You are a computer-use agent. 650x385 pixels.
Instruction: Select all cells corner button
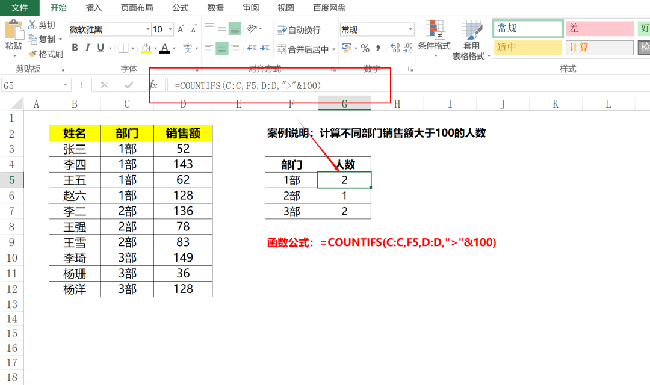coord(16,103)
